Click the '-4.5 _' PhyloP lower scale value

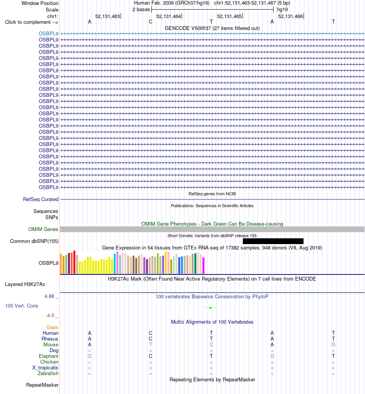[x=52, y=316]
